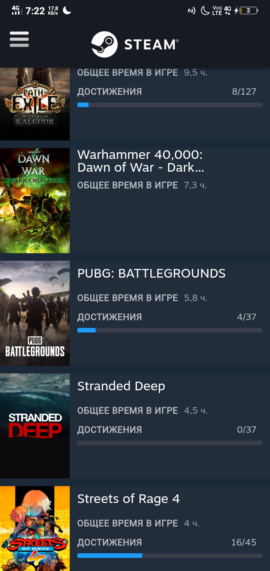Open PUBG Battlegrounds cover image
Viewport: 270px width, 571px height.
point(35,313)
